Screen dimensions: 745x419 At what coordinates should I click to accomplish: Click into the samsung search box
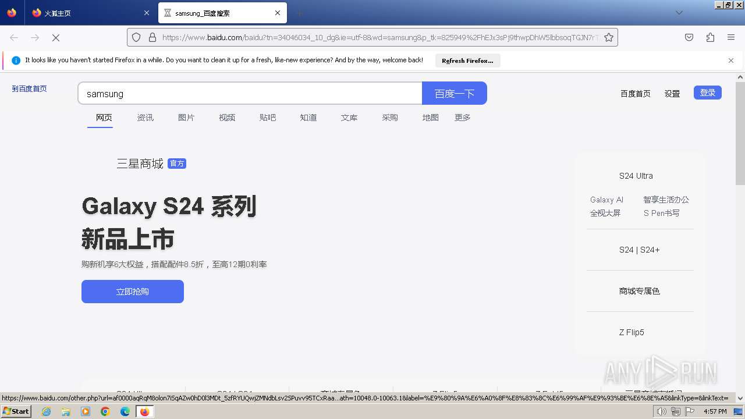250,93
